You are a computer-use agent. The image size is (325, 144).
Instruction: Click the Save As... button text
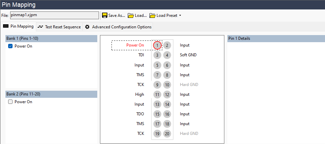click(117, 16)
